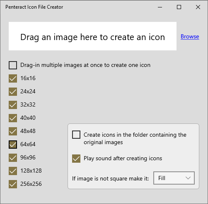Open the Fill dropdown for non-square images

(174, 178)
